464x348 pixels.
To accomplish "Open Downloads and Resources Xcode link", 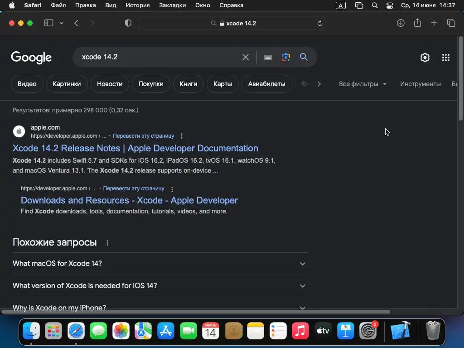I will pos(129,200).
